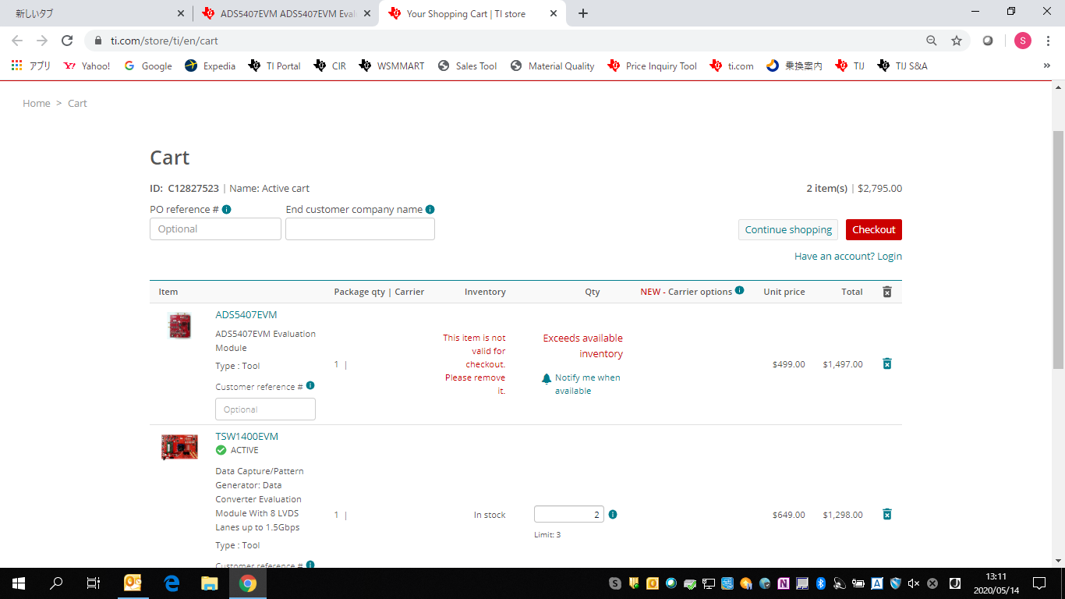Open the 乗換案内 bookmark
The width and height of the screenshot is (1065, 599).
tap(794, 66)
